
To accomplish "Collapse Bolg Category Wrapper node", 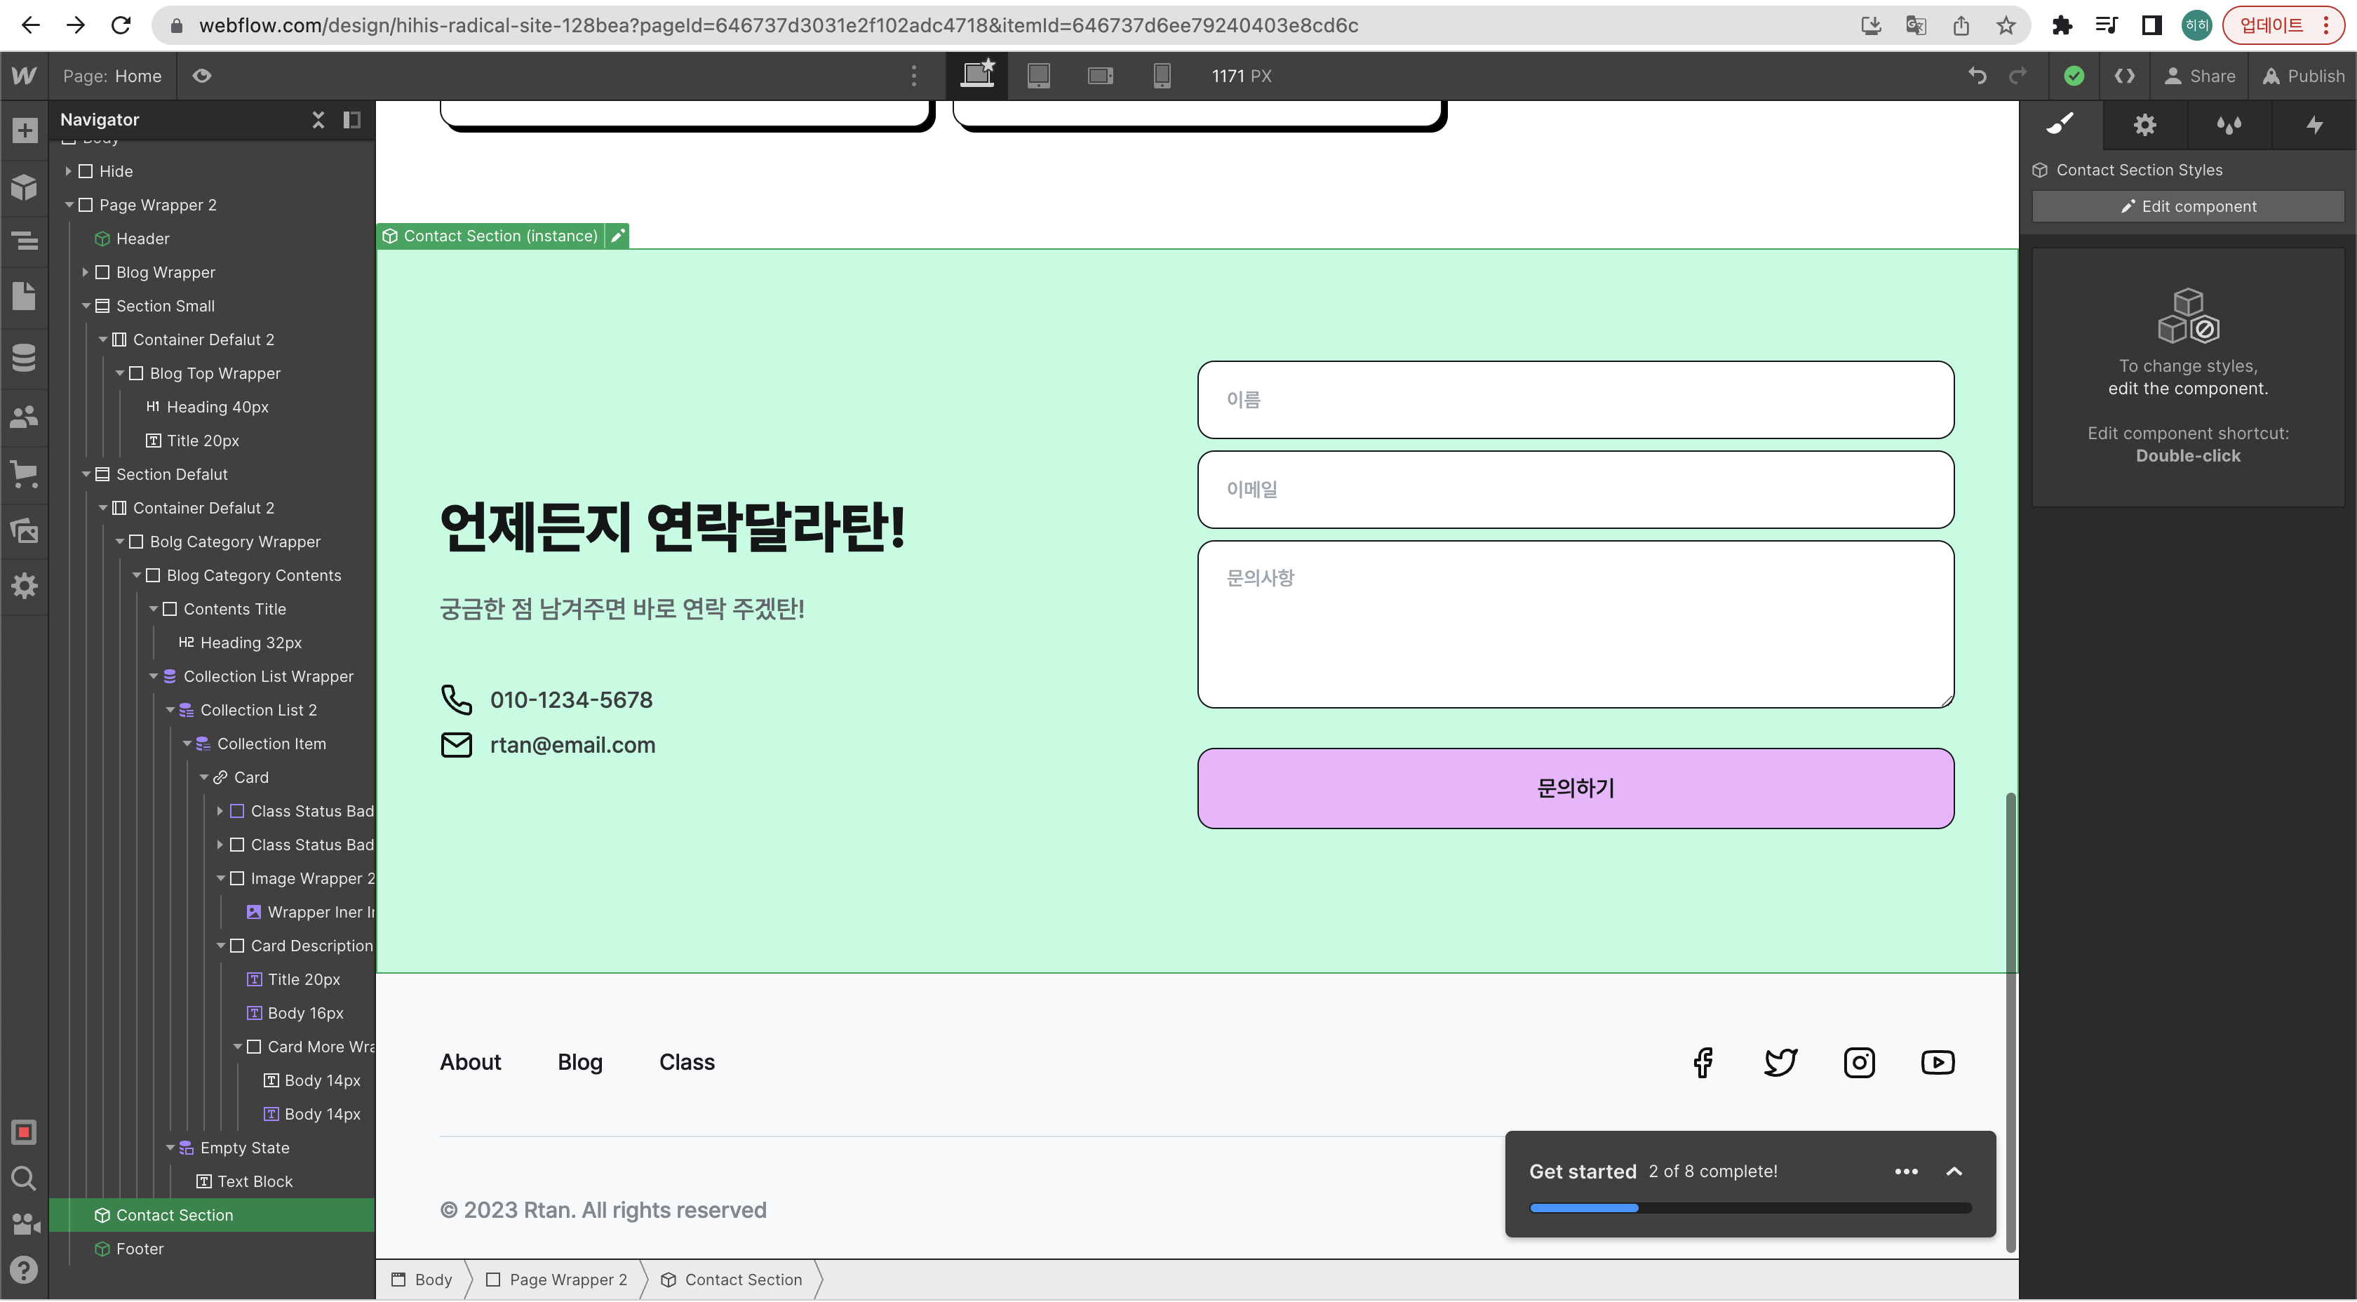I will (x=120, y=542).
